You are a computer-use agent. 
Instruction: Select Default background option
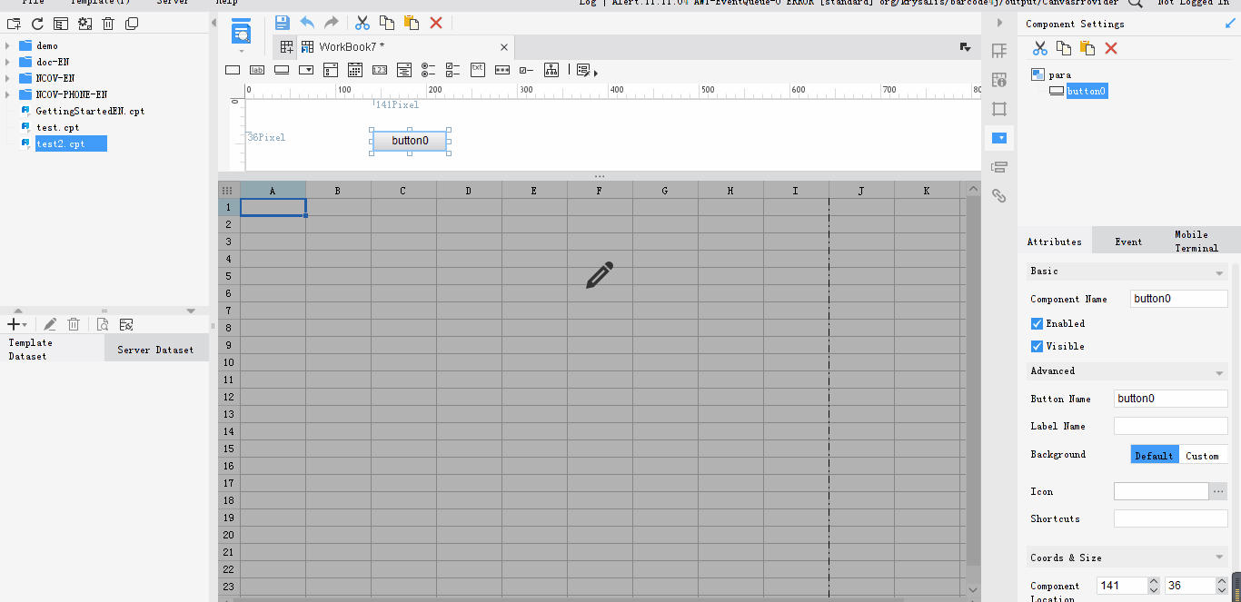1155,455
